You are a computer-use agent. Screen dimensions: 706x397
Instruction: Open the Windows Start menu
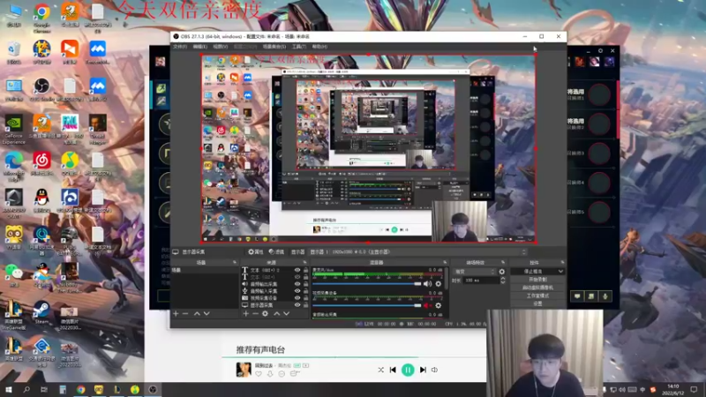[x=9, y=390]
